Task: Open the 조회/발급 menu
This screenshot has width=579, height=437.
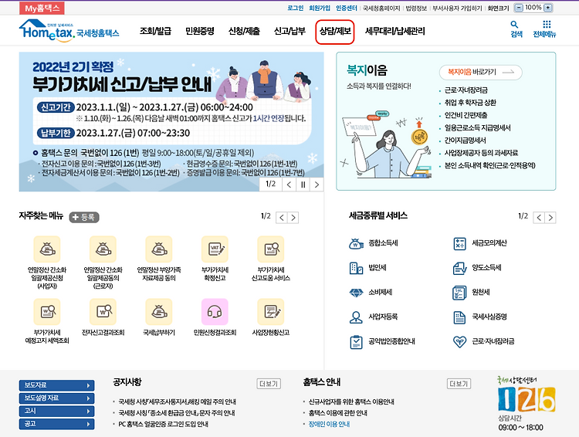Action: click(x=155, y=32)
